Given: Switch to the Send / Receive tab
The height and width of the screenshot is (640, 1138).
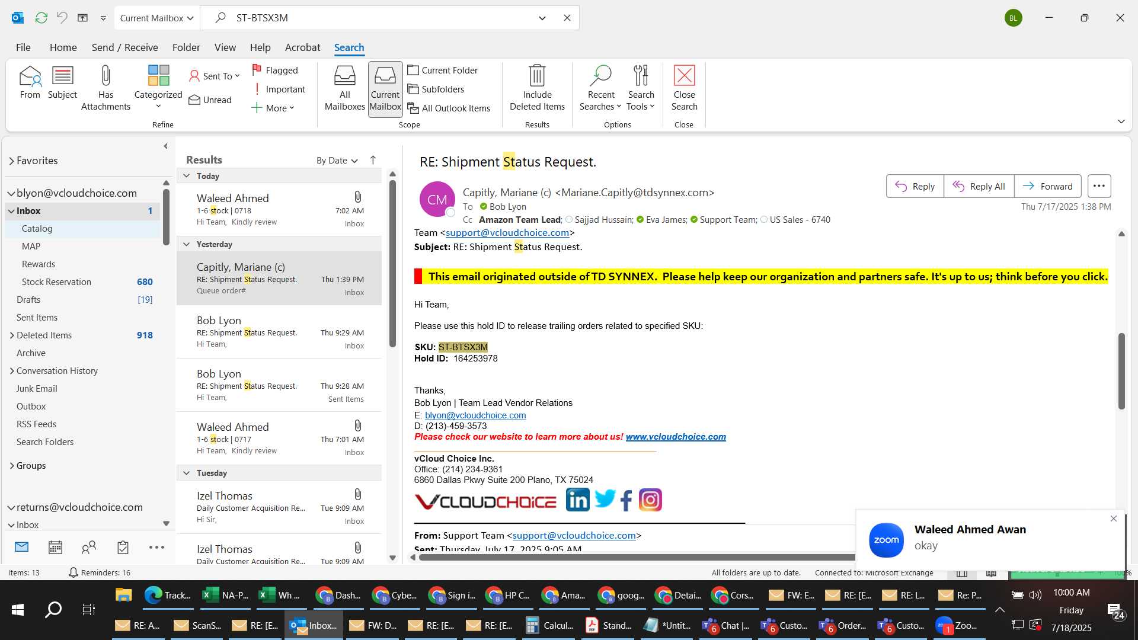Looking at the screenshot, I should coord(124,47).
